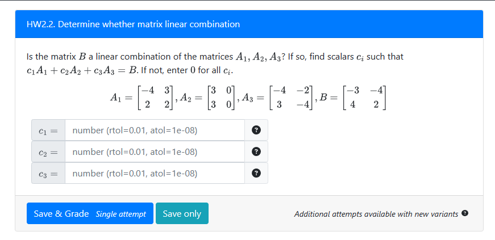Image resolution: width=495 pixels, height=240 pixels.
Task: Focus the c1 number input field
Action: coord(155,130)
